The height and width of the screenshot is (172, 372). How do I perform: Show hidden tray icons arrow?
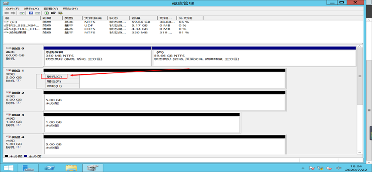point(304,168)
